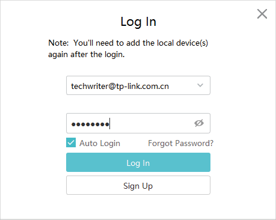Open the Forgot Password? link
Viewport: 276px width, 220px height.
[x=180, y=143]
